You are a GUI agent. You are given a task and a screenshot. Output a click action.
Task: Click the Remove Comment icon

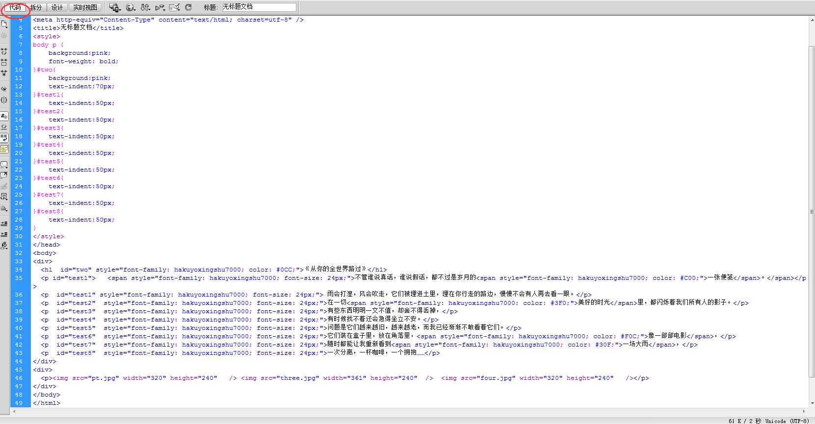4,175
